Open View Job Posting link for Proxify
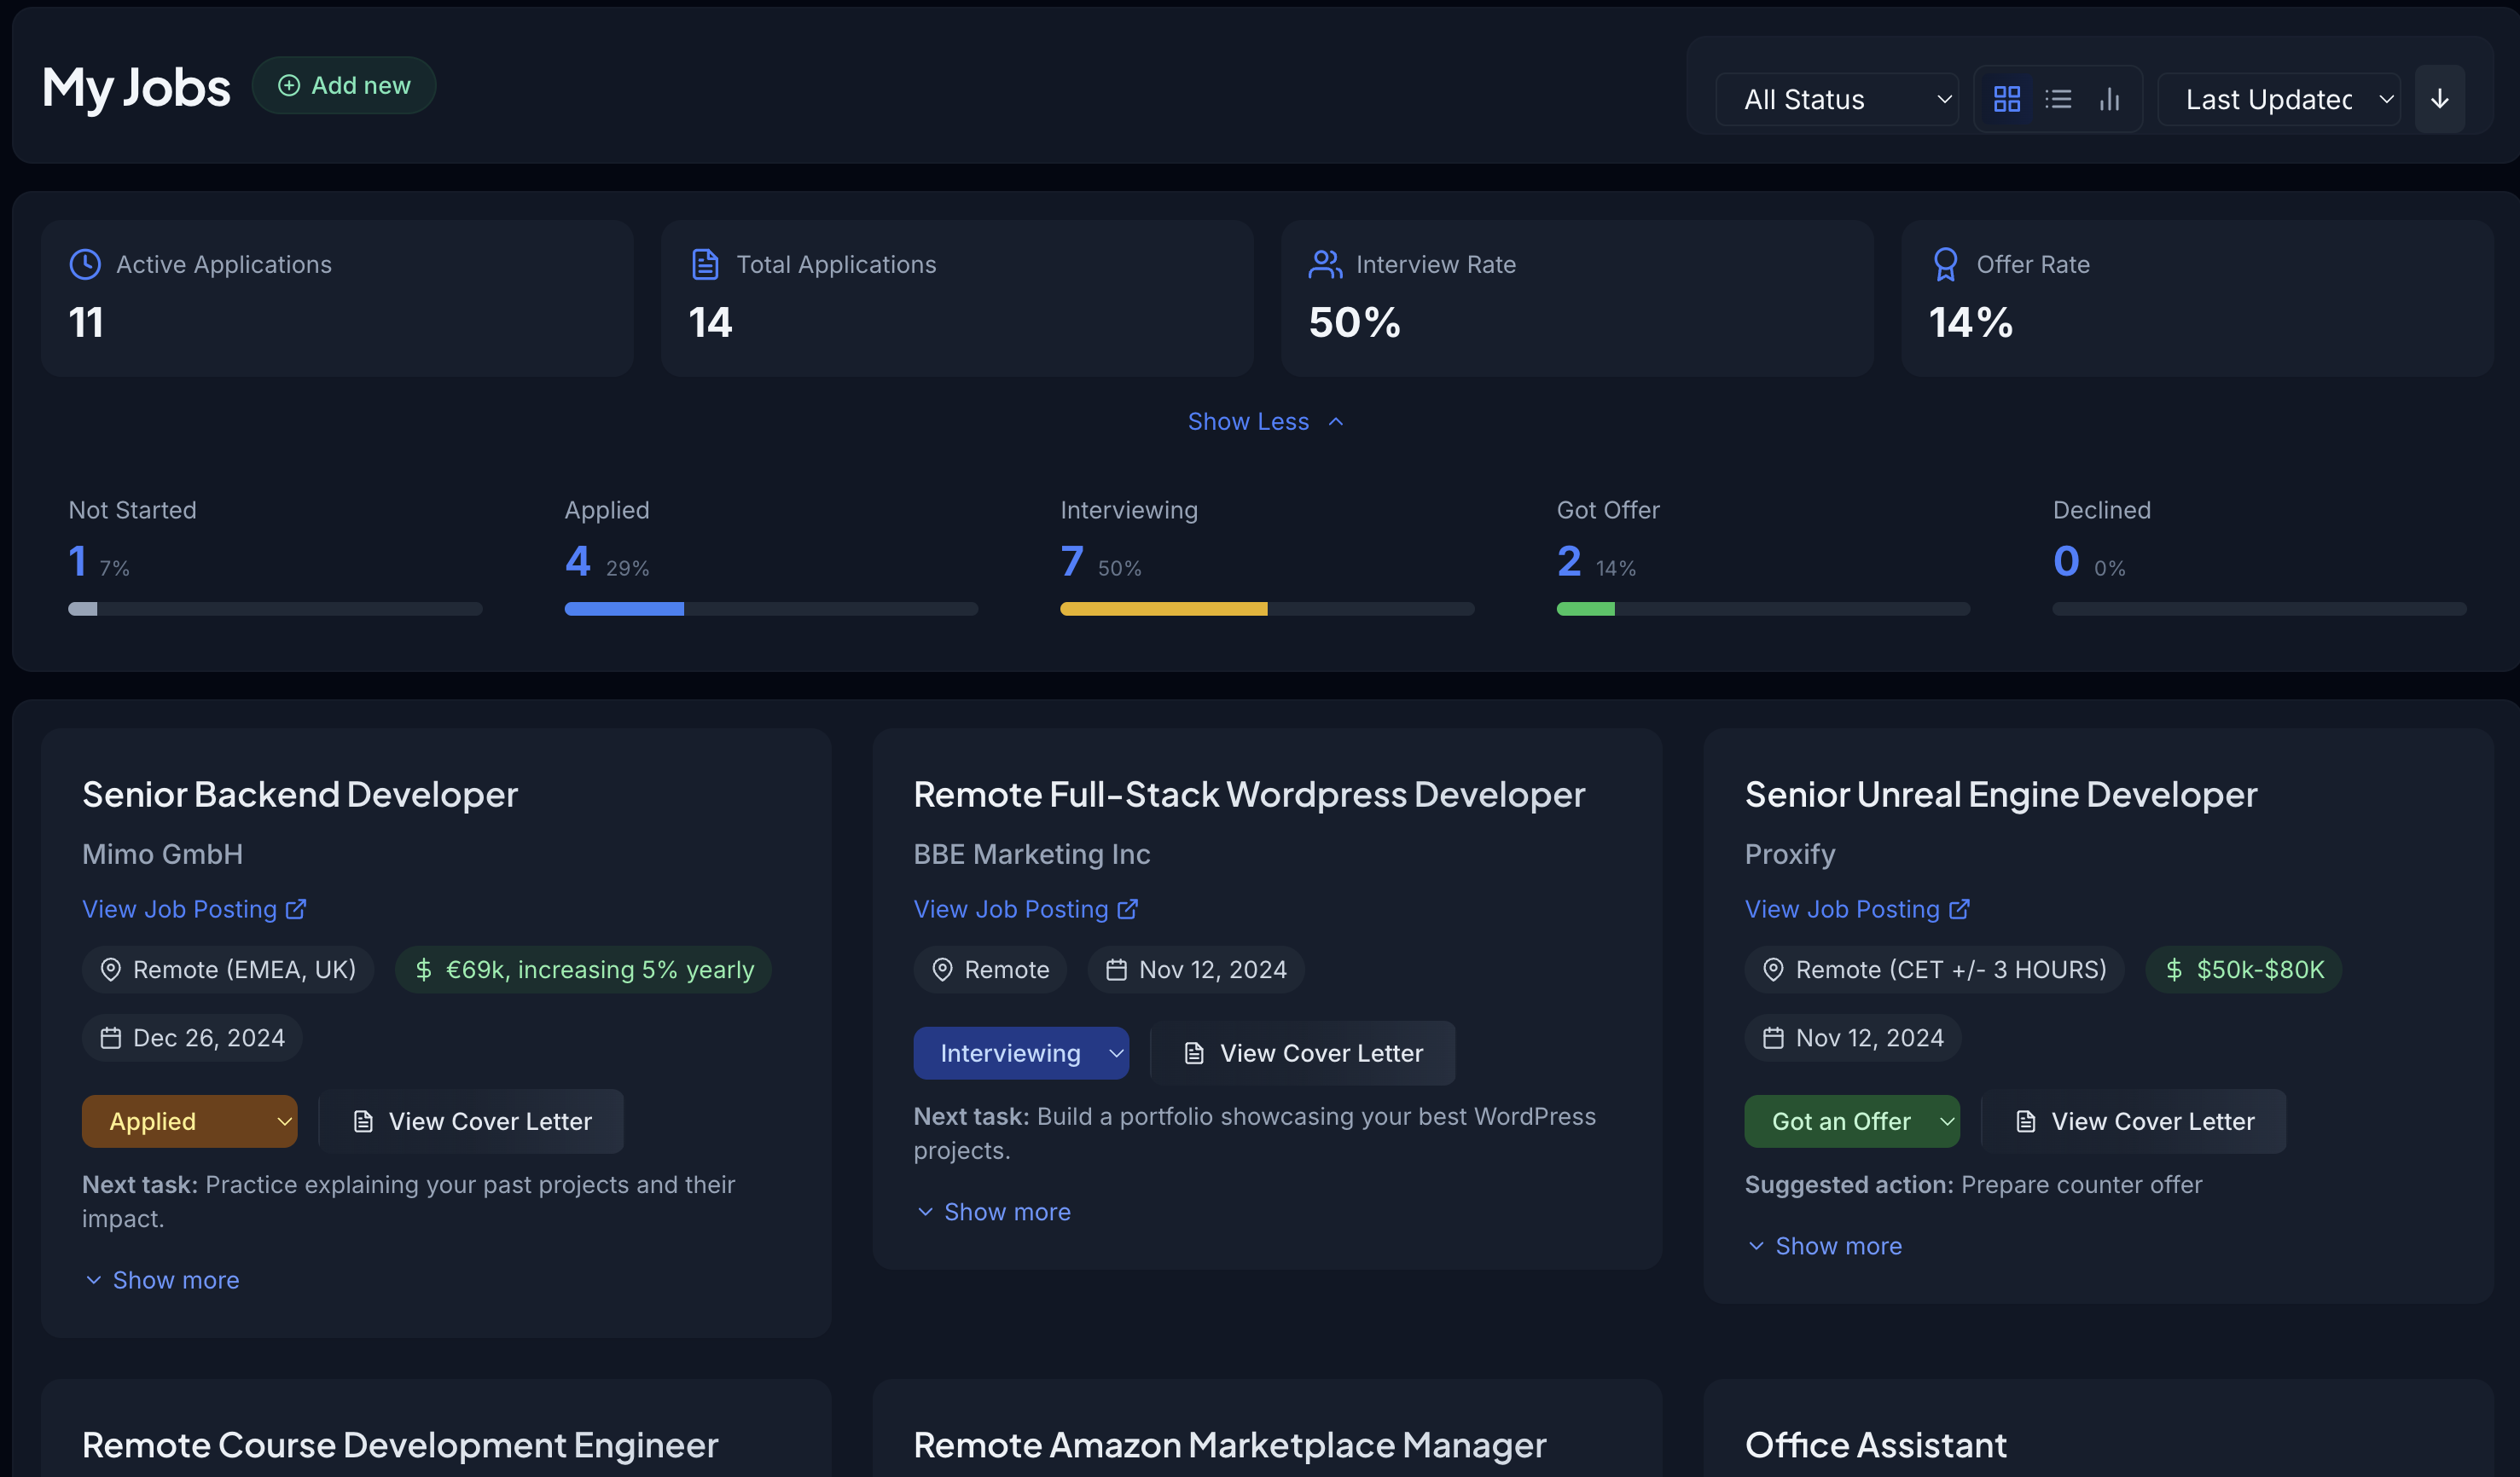This screenshot has width=2520, height=1477. pos(1842,909)
